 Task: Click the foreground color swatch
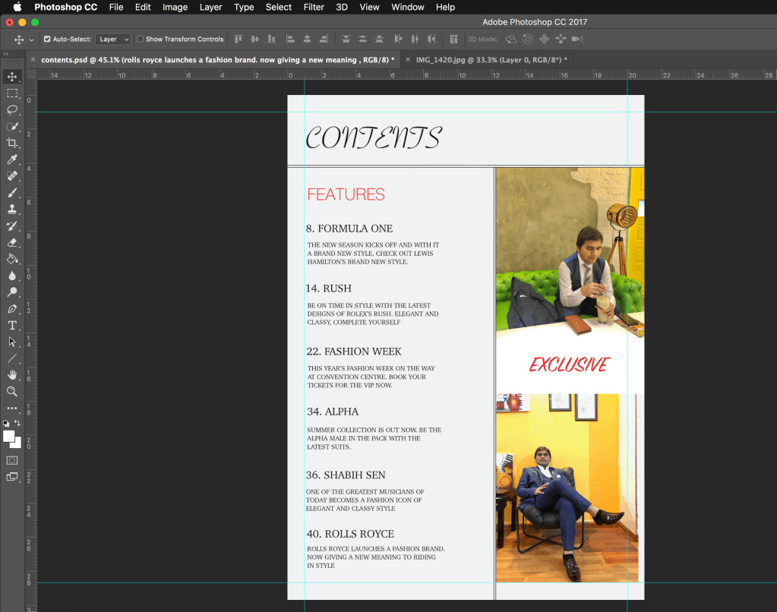click(9, 436)
